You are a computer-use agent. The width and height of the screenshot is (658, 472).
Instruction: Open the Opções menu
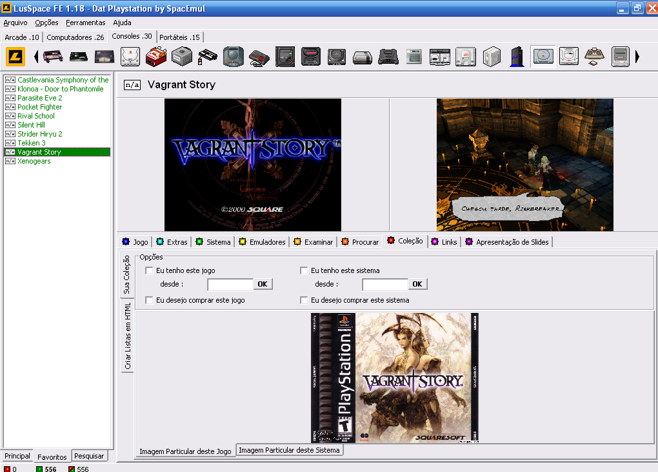tap(46, 23)
